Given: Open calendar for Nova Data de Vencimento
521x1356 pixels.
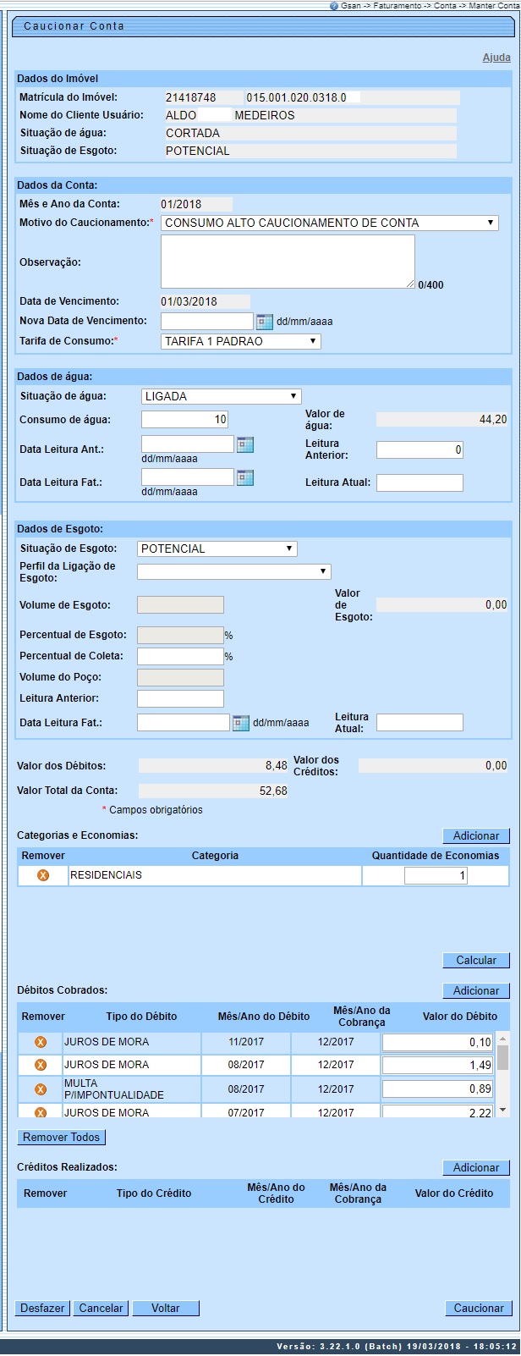Looking at the screenshot, I should click(265, 322).
